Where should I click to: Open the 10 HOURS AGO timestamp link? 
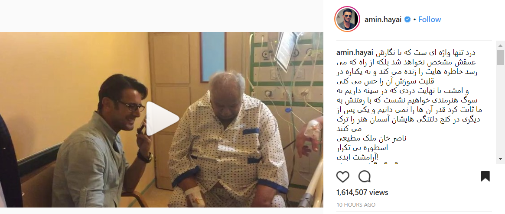coord(355,204)
